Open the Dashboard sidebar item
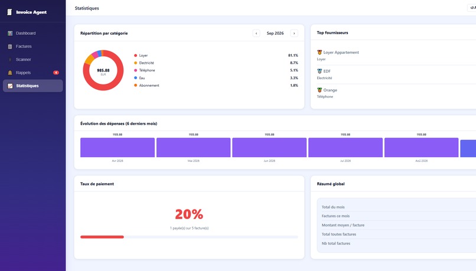Screen dimensions: 476x271 [33, 33]
